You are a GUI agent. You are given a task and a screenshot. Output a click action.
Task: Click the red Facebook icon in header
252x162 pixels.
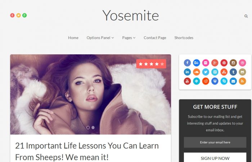[12, 15]
